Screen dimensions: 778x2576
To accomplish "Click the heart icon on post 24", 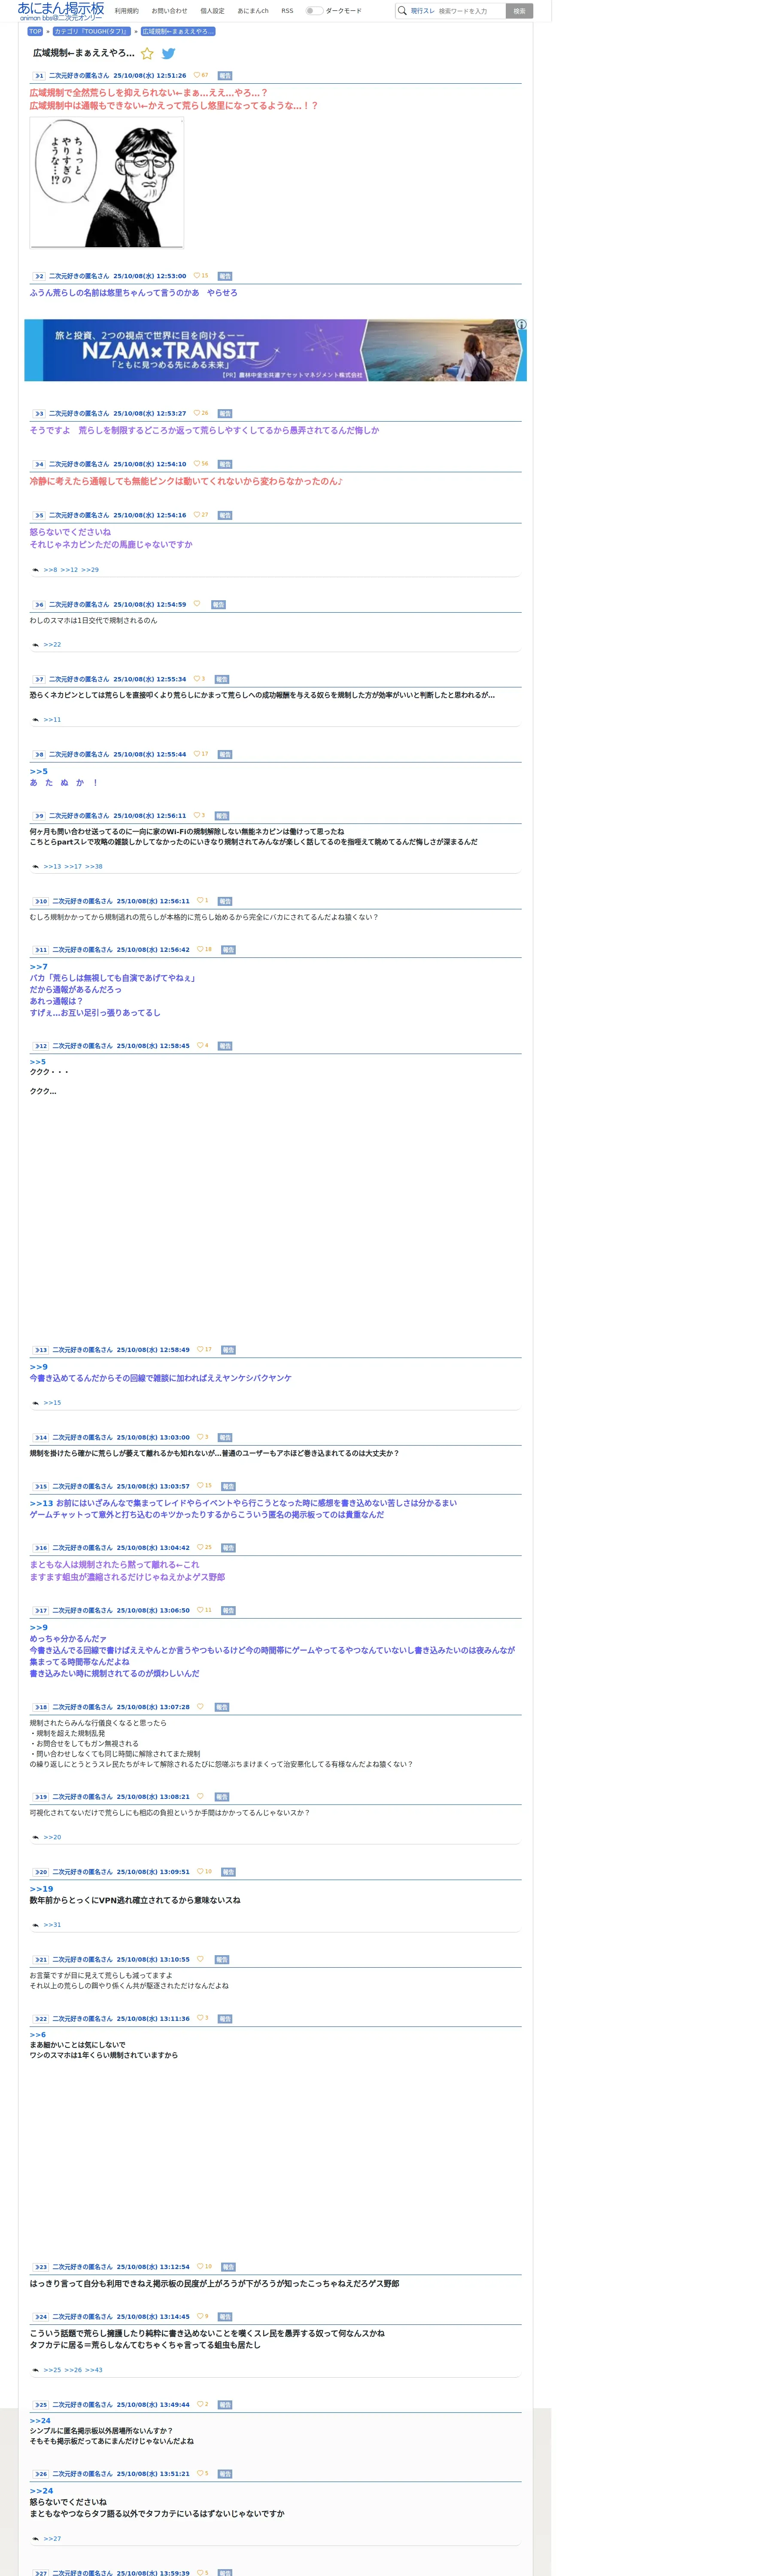I will (x=200, y=2316).
